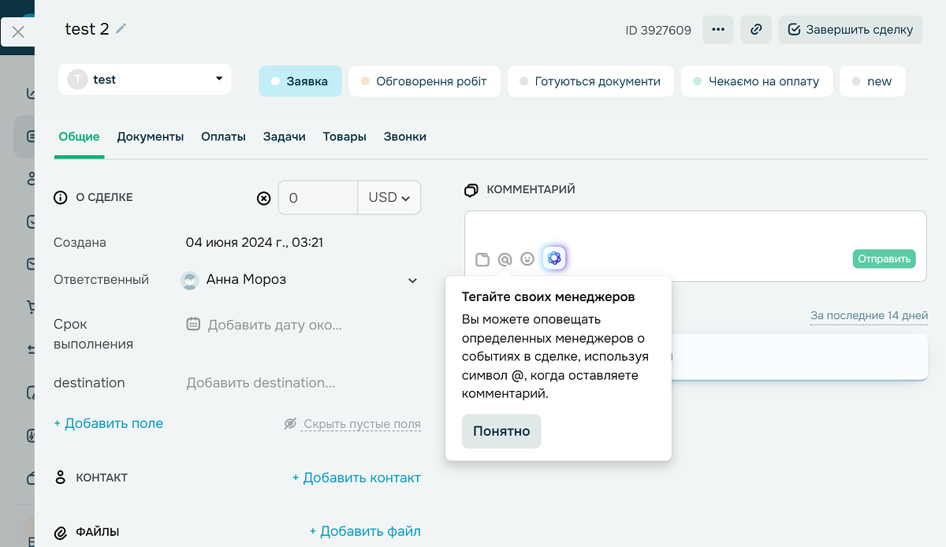
Task: Click Анна Мороз avatar image
Action: 189,280
